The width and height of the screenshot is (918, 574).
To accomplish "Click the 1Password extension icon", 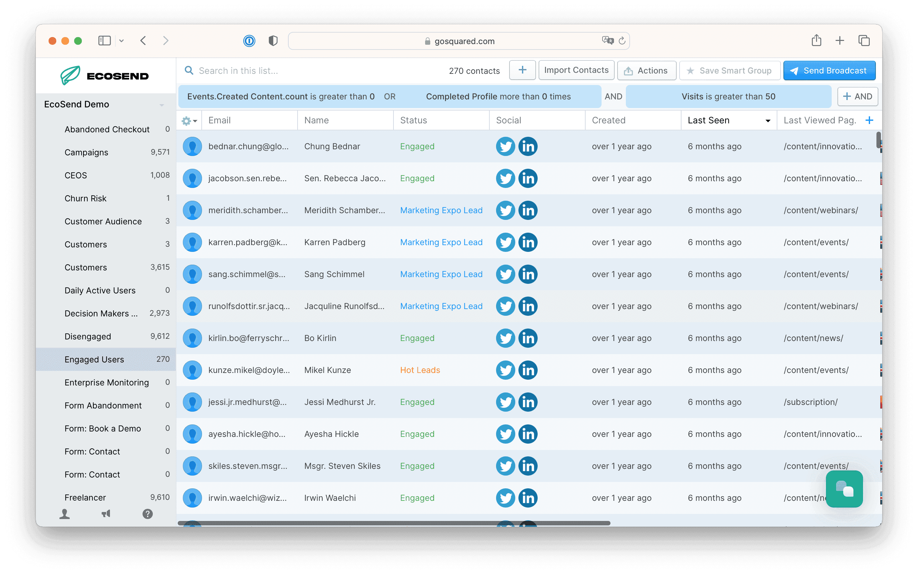I will pyautogui.click(x=249, y=41).
